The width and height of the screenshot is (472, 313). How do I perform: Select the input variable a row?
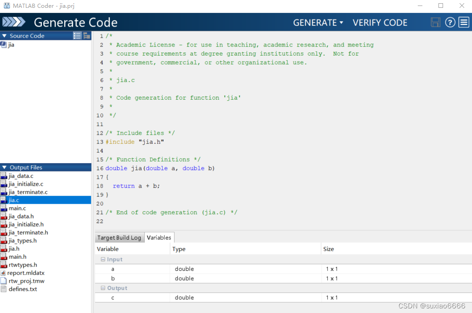[283, 269]
